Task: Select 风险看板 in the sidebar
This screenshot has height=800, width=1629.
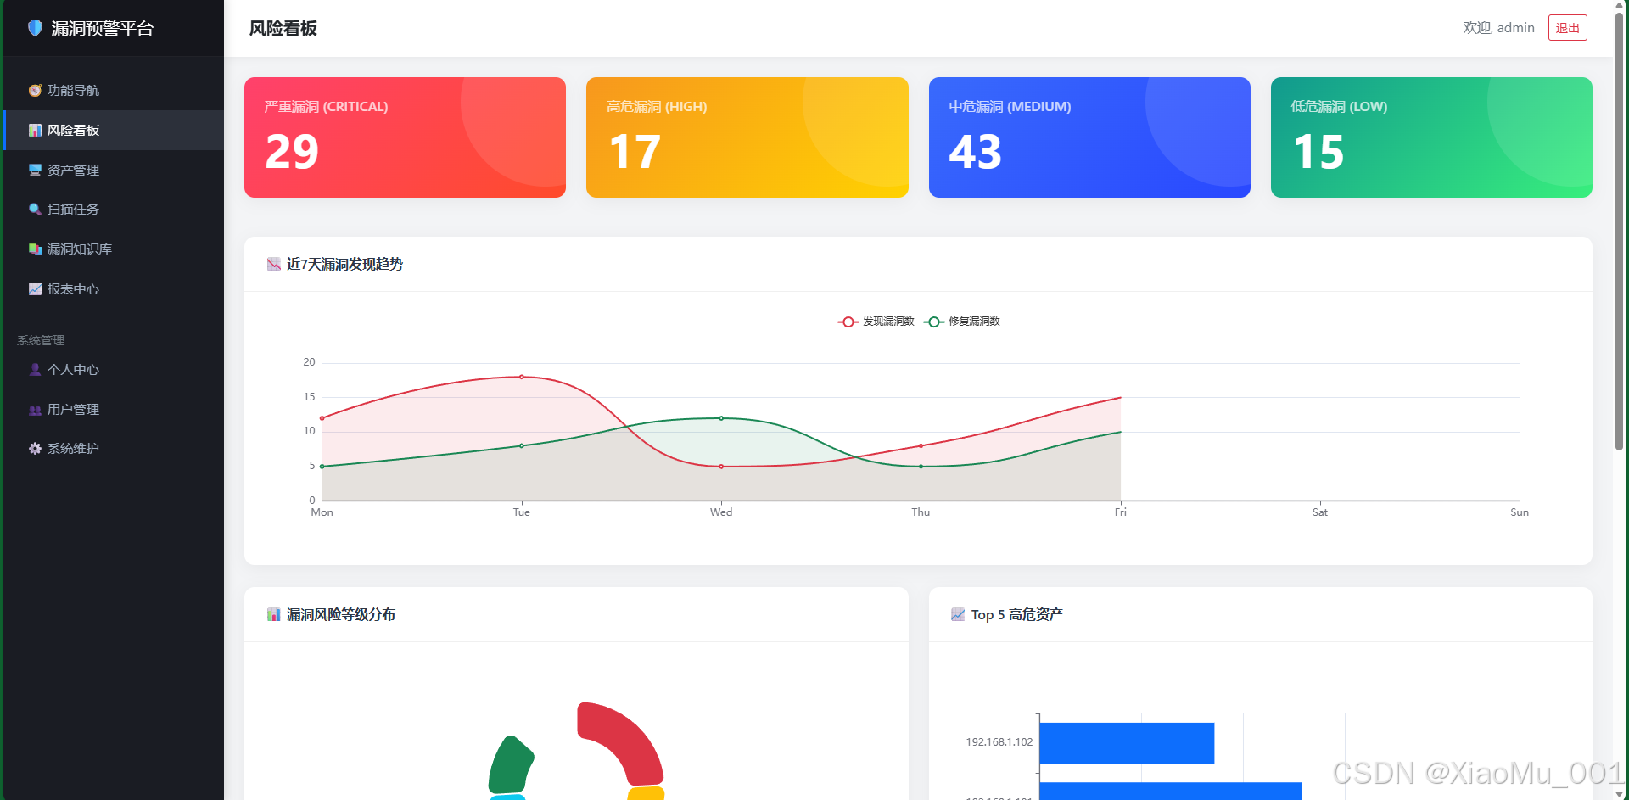Action: (x=114, y=130)
